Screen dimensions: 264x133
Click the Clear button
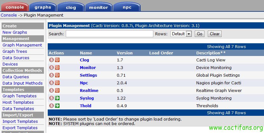215,34
